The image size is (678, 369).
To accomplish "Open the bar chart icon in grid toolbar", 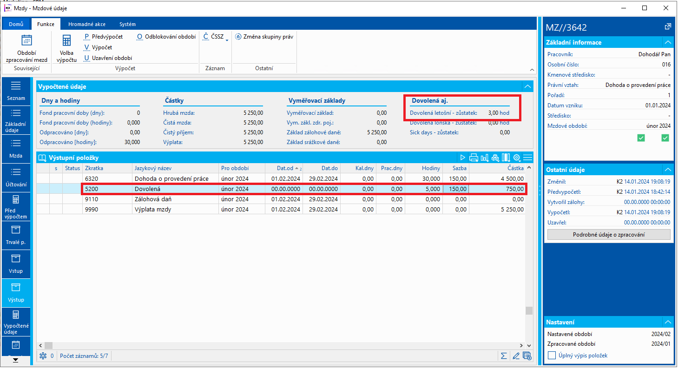I will [x=484, y=158].
